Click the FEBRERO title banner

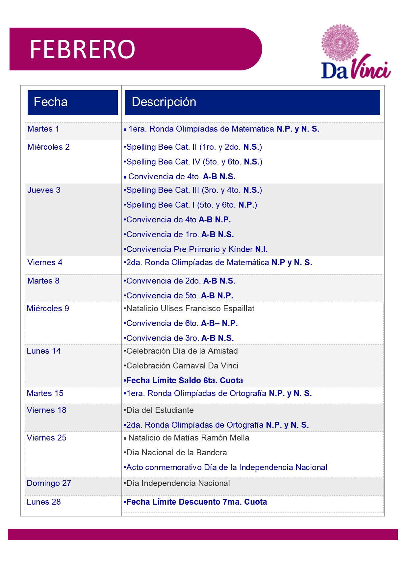point(136,49)
